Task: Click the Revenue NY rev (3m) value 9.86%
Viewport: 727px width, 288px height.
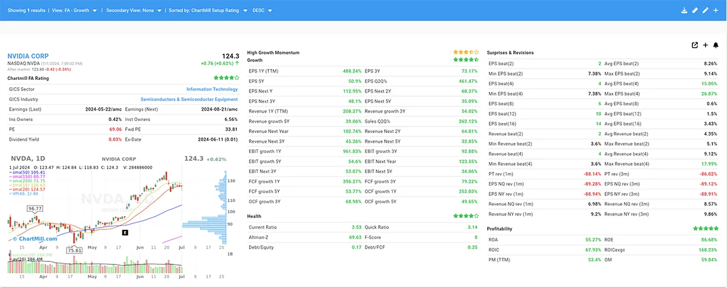Action: [x=710, y=214]
